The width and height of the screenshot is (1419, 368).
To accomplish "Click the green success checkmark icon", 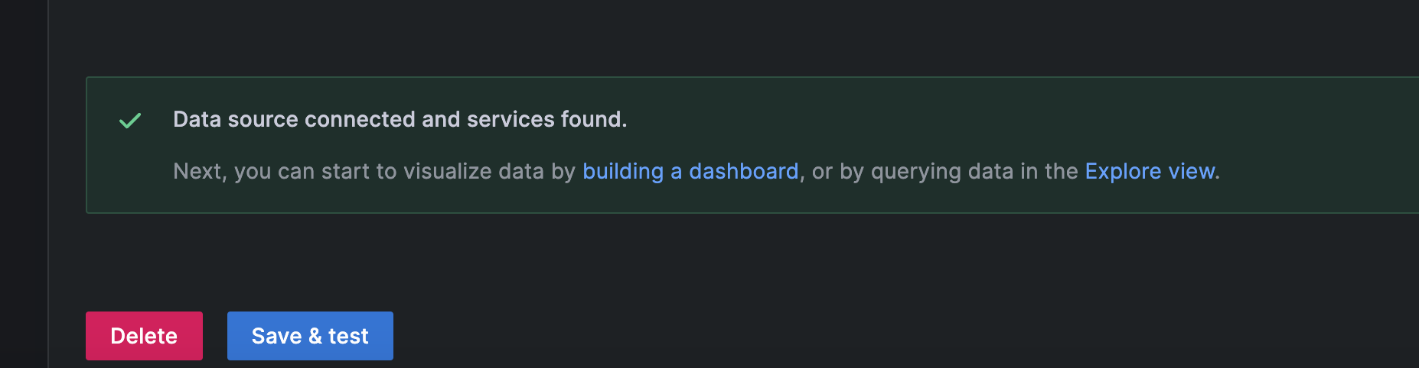I will (x=130, y=120).
